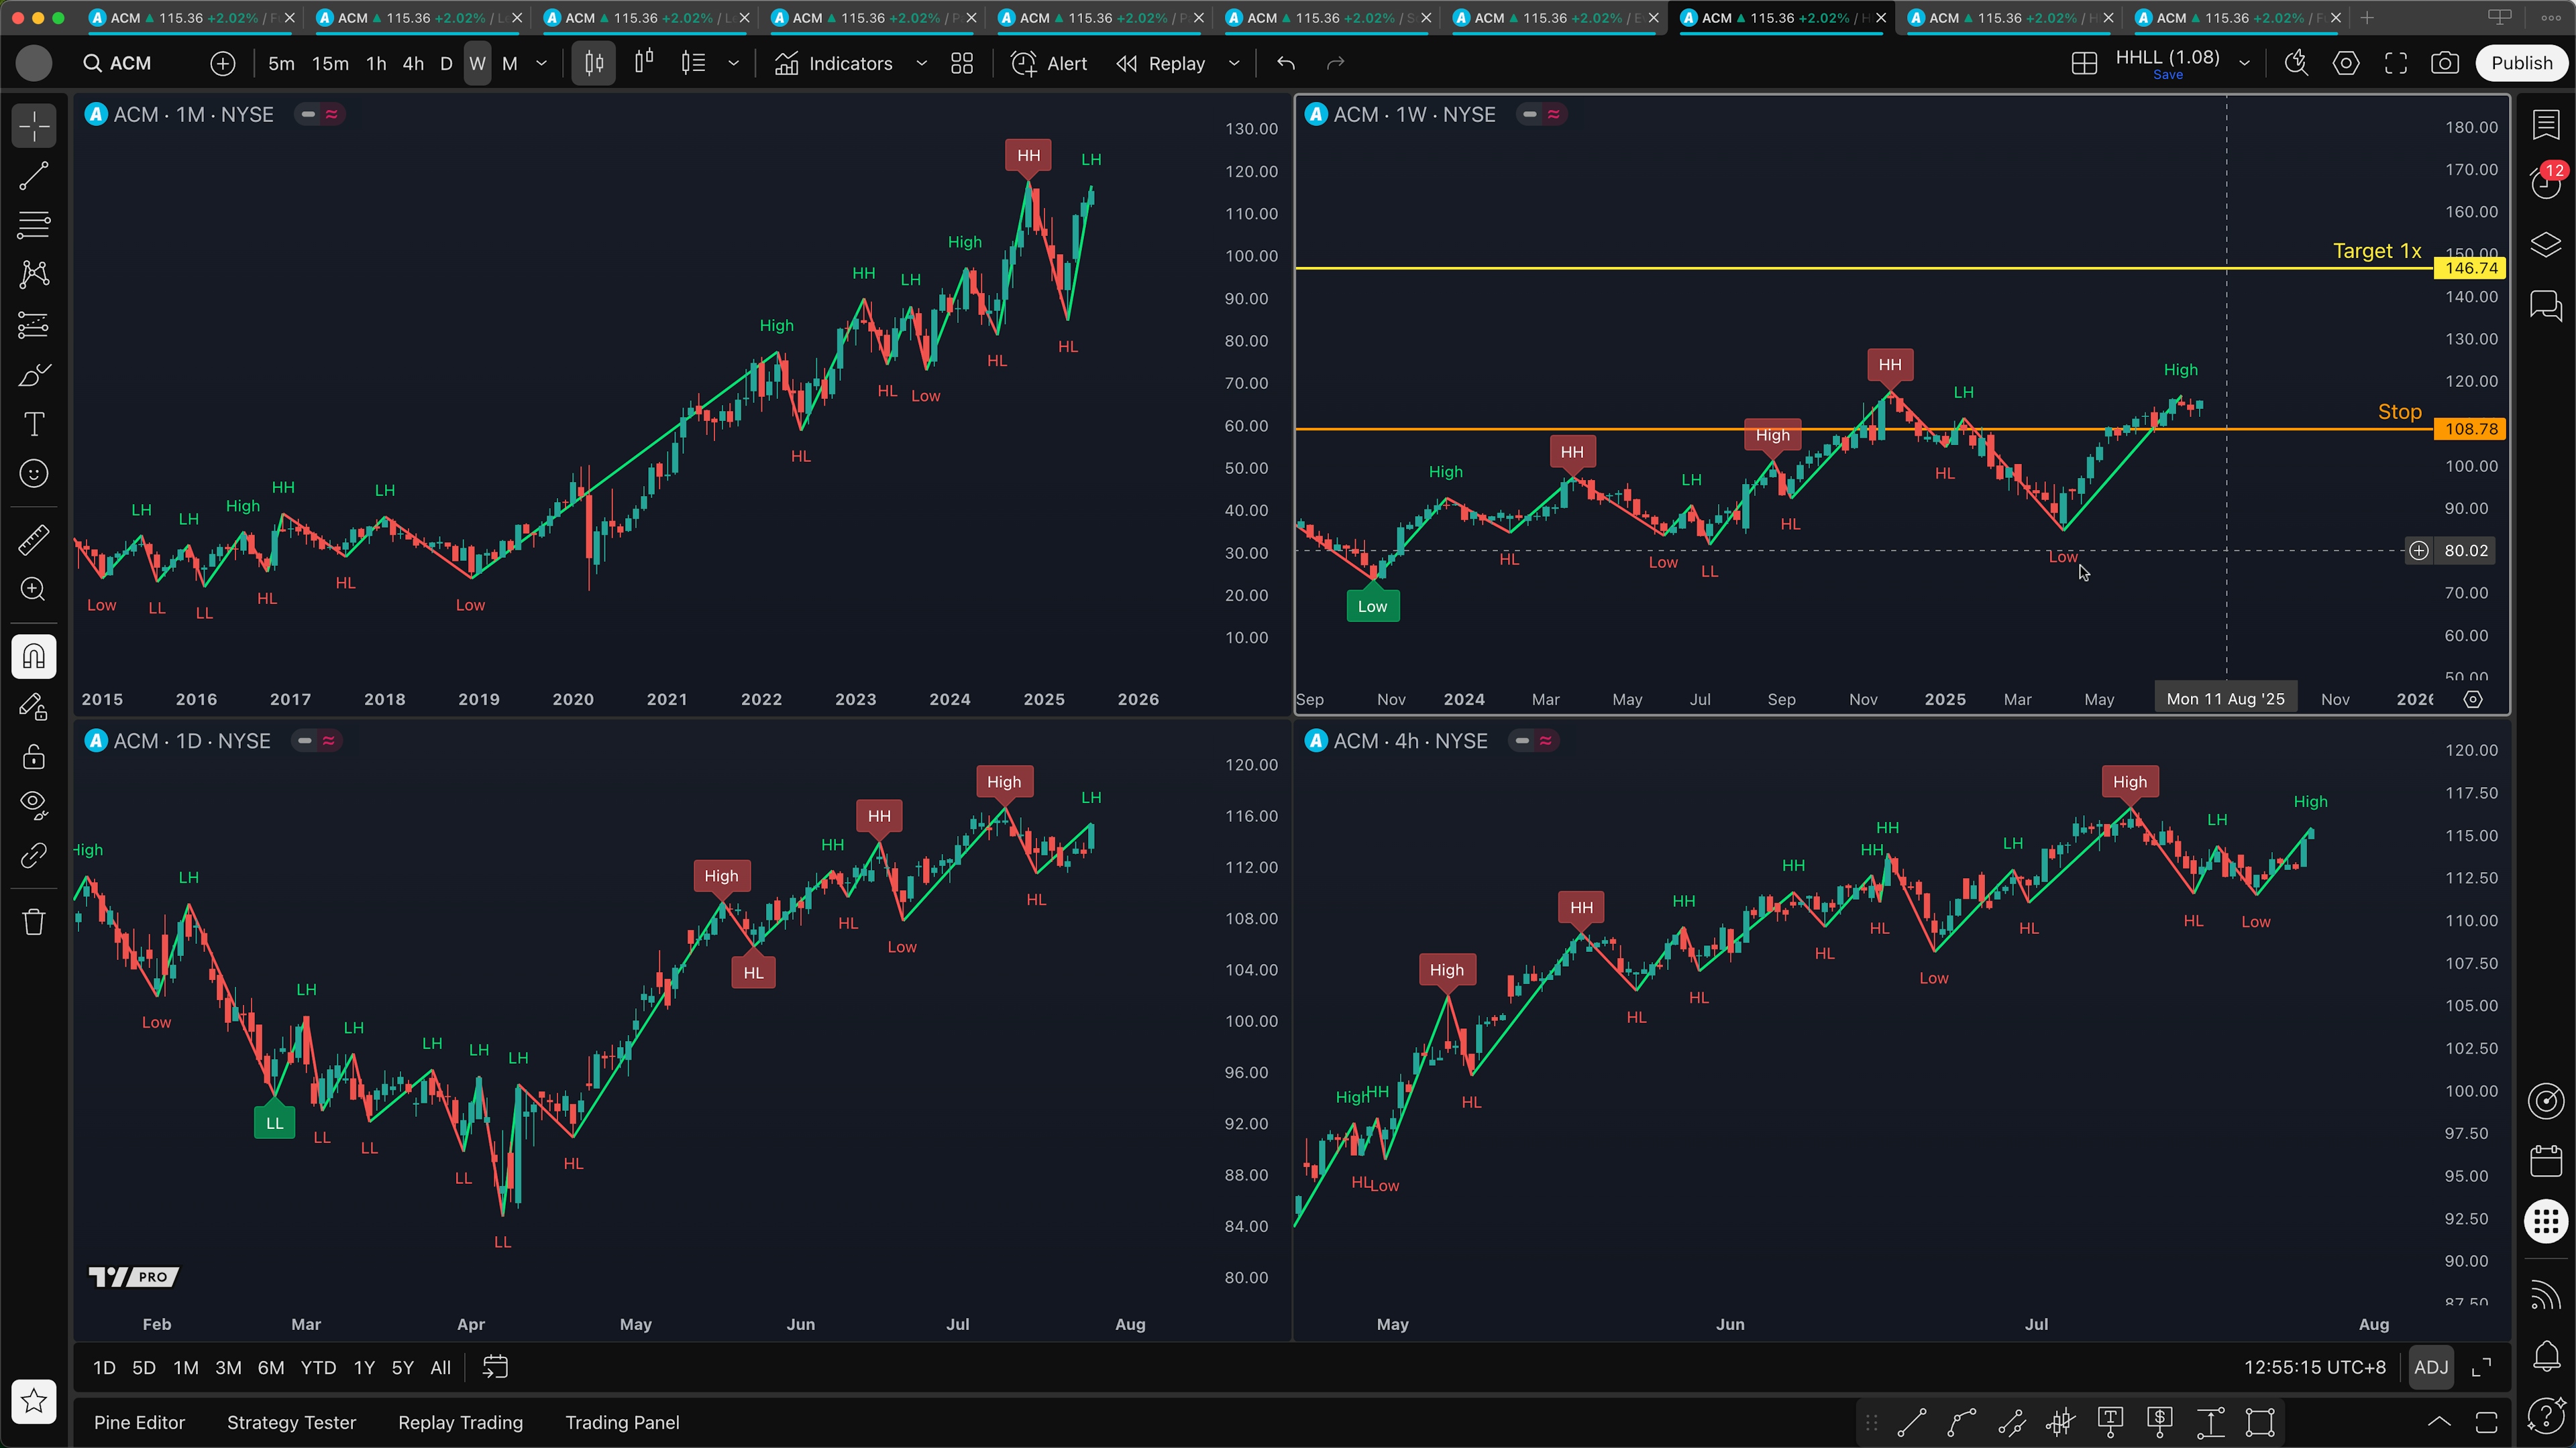The height and width of the screenshot is (1448, 2576).
Task: Toggle the ADJ adjusted data button
Action: (x=2431, y=1368)
